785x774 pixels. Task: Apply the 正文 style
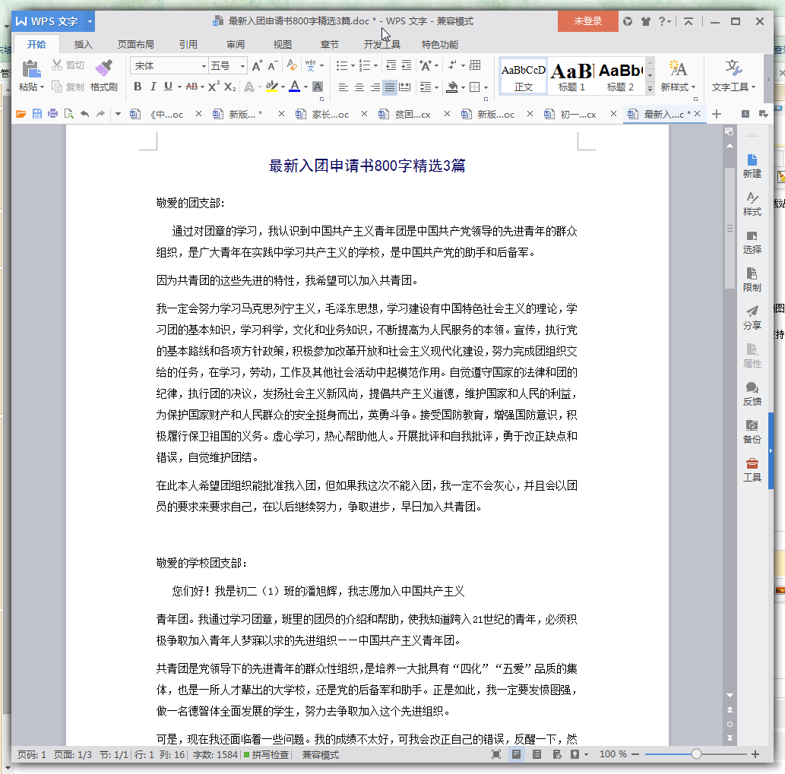(523, 77)
